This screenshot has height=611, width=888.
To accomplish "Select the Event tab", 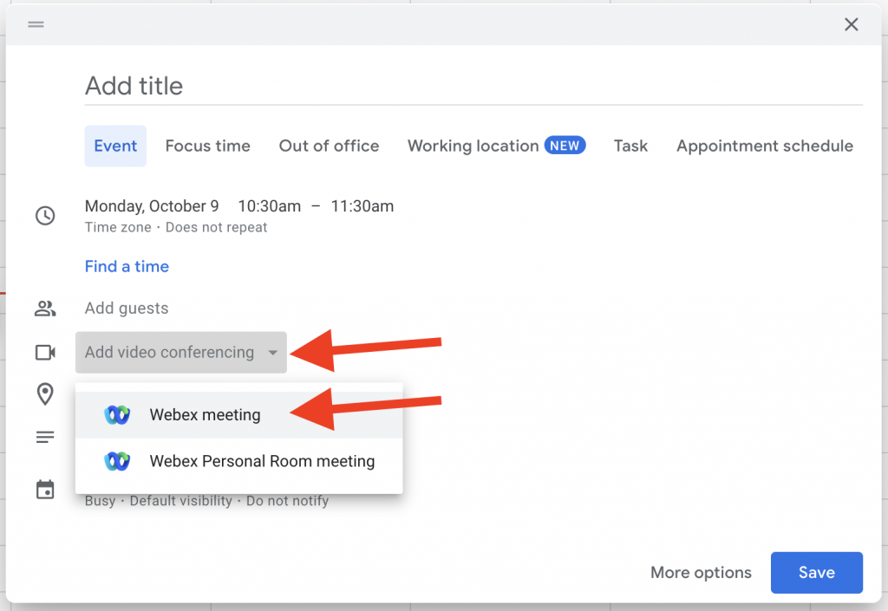I will point(115,146).
